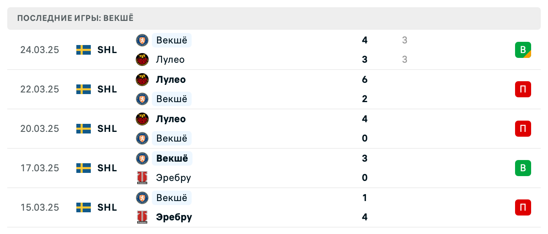The image size is (548, 234).
Task: Click Swedish flag icon for 24.03.25 game
Action: click(84, 50)
